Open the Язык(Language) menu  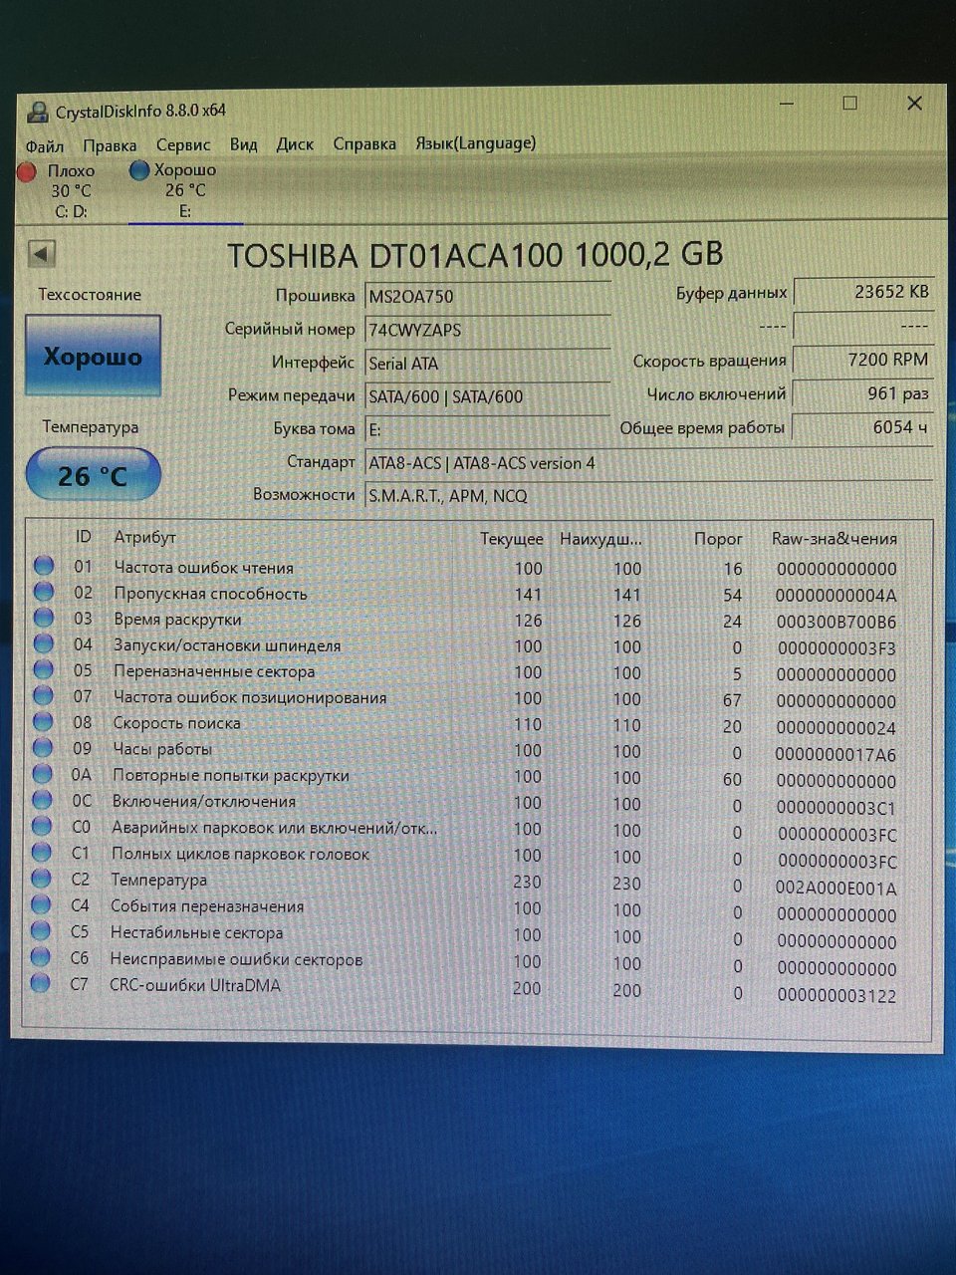click(x=476, y=143)
